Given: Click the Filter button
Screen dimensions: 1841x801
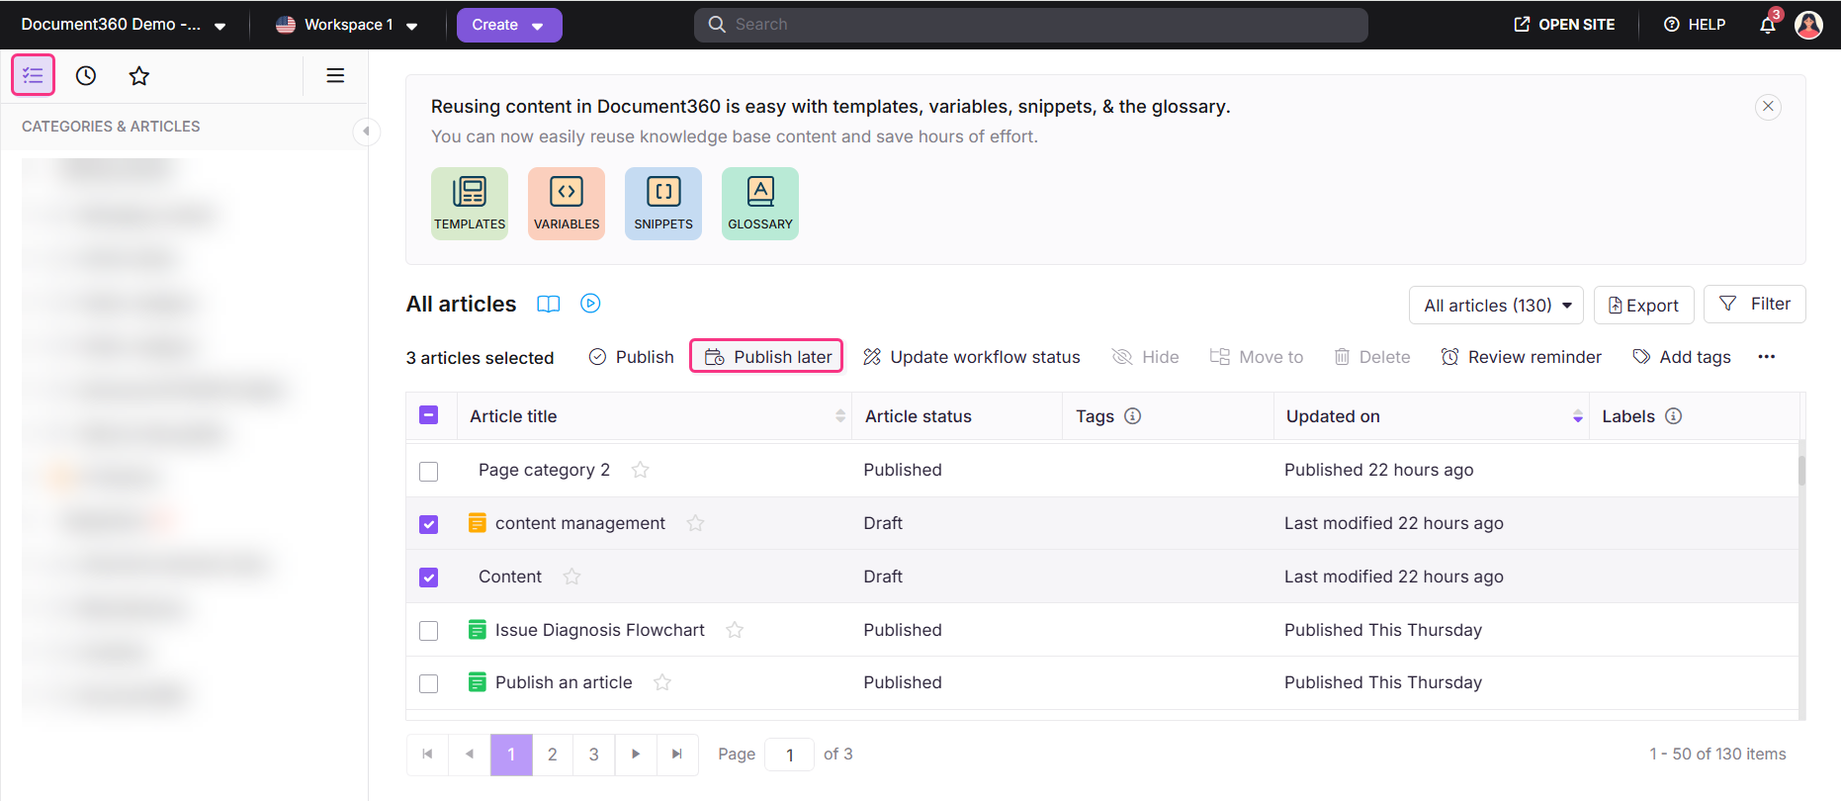Looking at the screenshot, I should point(1755,305).
